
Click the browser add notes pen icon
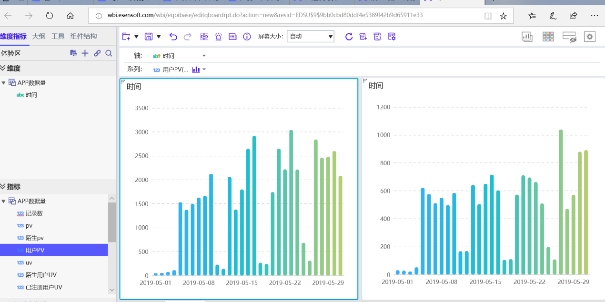[x=553, y=16]
